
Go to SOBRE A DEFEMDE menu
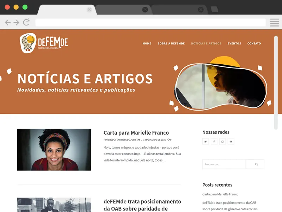(x=171, y=43)
